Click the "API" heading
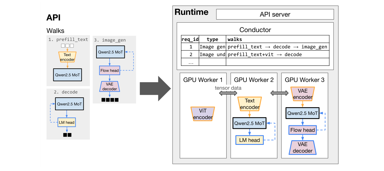The width and height of the screenshot is (384, 171). [x=54, y=18]
